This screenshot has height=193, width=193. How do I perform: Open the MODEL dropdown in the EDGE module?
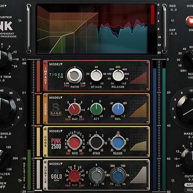click(56, 98)
